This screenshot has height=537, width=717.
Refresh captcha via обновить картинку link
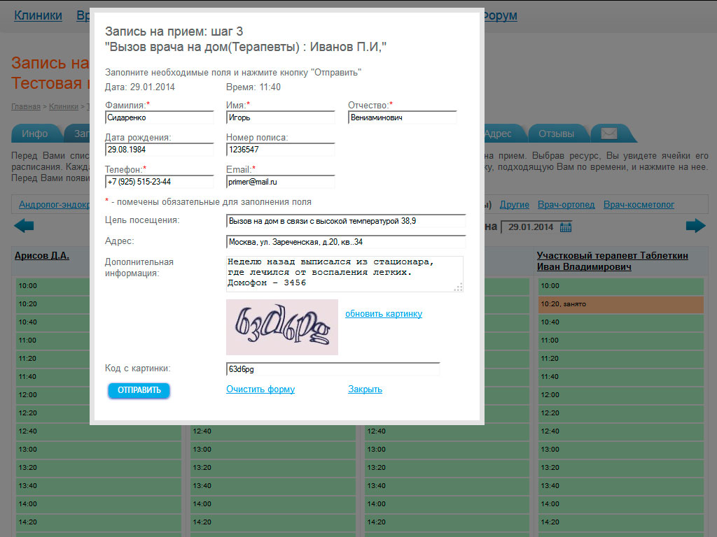coord(384,314)
